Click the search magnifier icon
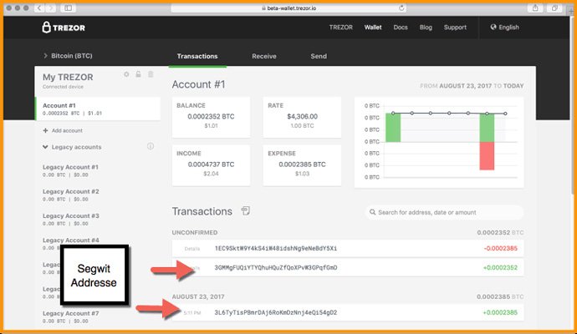This screenshot has width=577, height=334. (x=372, y=212)
